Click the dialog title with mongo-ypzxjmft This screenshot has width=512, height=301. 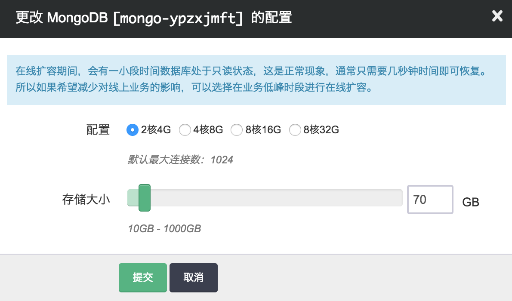coord(154,18)
